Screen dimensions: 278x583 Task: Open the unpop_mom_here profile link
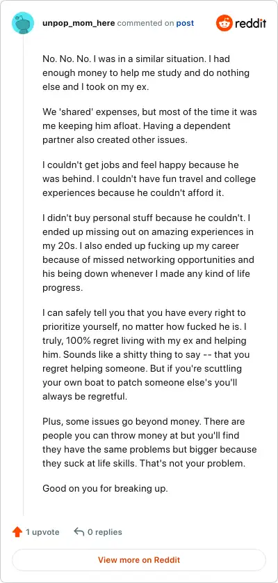pos(79,23)
